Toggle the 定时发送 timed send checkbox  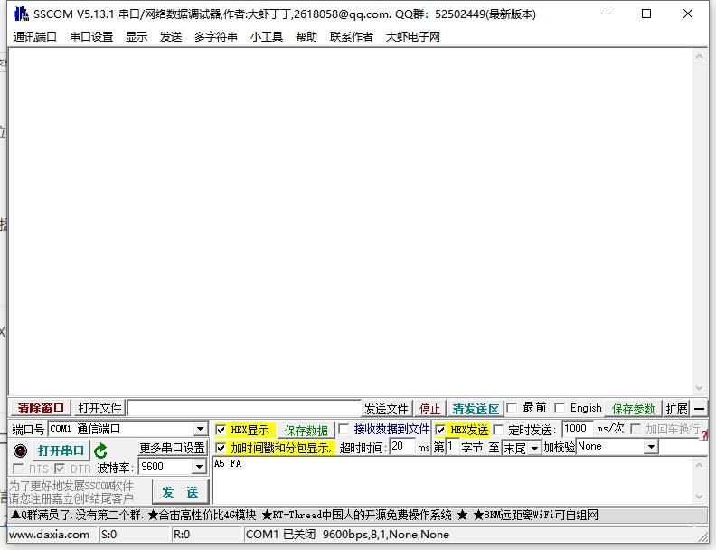(498, 430)
